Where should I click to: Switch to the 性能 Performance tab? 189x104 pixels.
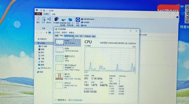point(61,36)
